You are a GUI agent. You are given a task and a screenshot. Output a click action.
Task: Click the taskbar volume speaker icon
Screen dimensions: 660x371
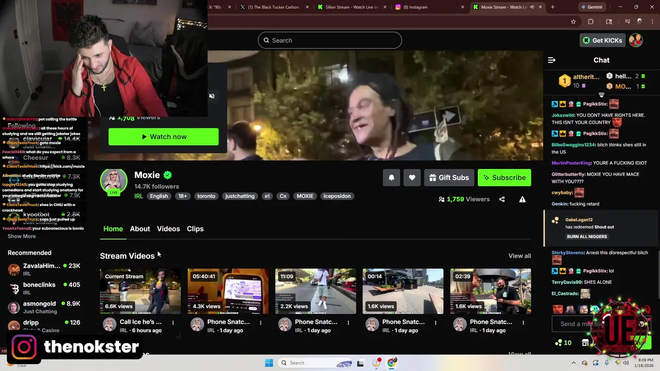point(626,363)
